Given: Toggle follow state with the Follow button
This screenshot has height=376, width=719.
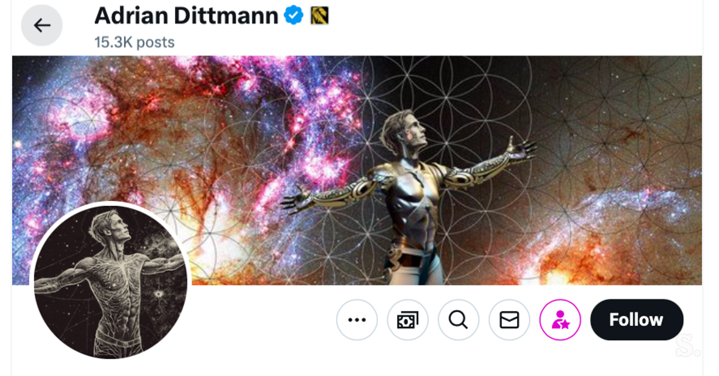Looking at the screenshot, I should [636, 320].
